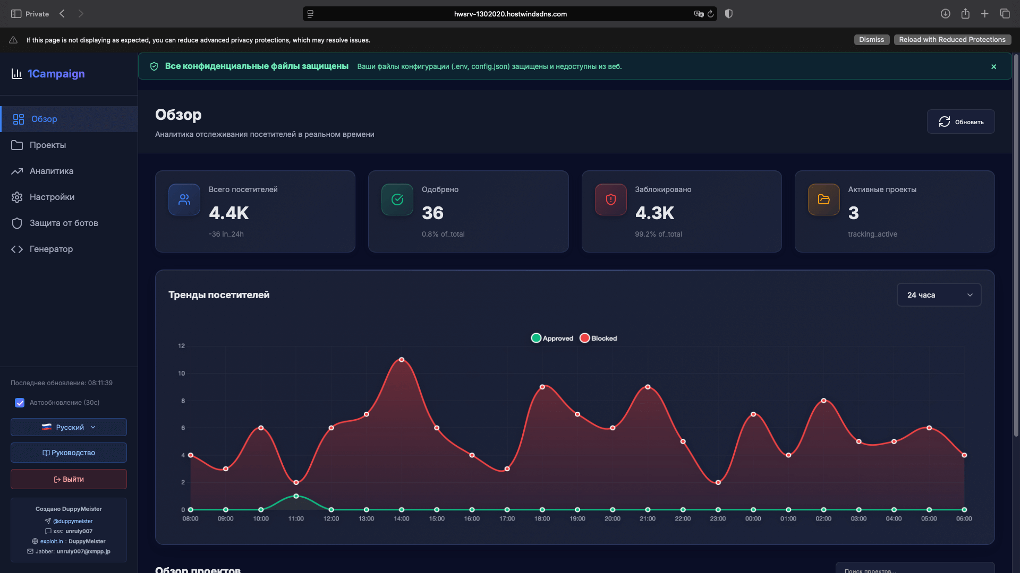Click the browser downloads icon

click(x=945, y=14)
